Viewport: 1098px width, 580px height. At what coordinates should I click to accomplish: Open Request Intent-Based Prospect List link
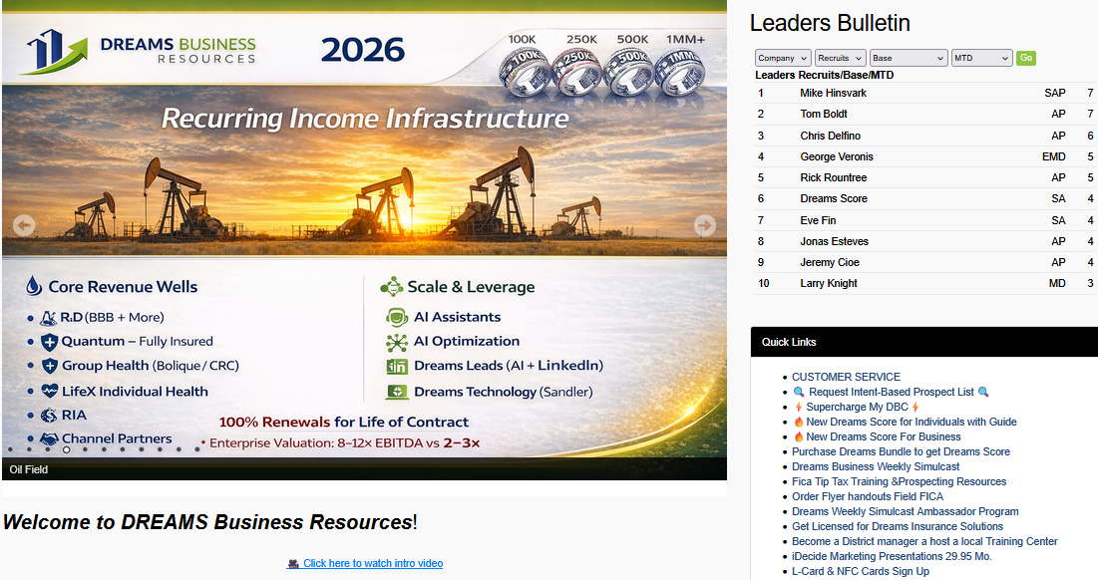(891, 392)
